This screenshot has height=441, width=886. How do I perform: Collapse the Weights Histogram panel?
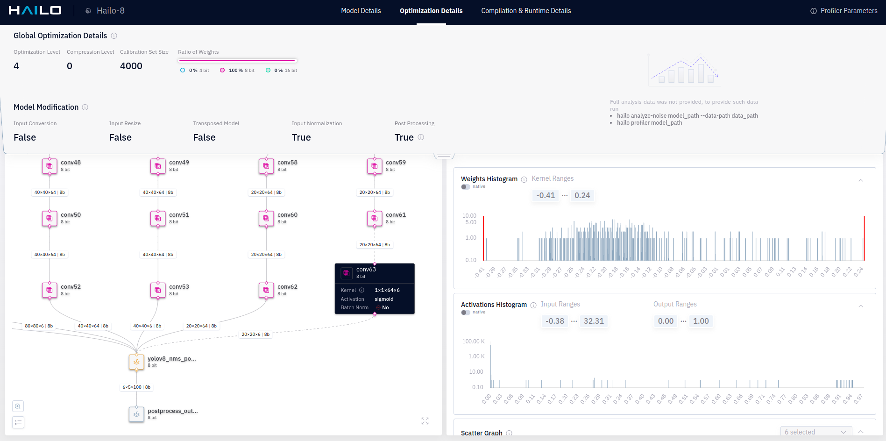pos(861,180)
